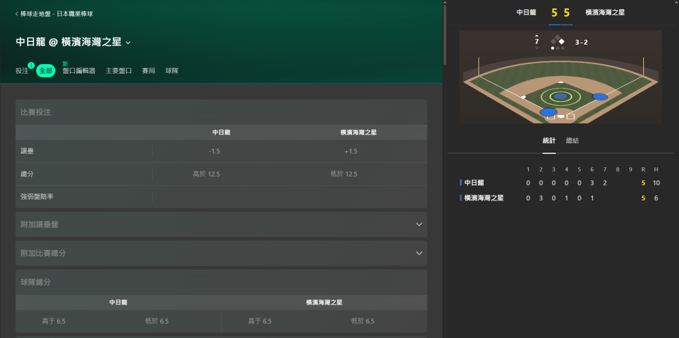Screen dimensions: 679x338
Task: Go back to 棒球走地盤 - 日本職業棒球
Action: pos(54,14)
